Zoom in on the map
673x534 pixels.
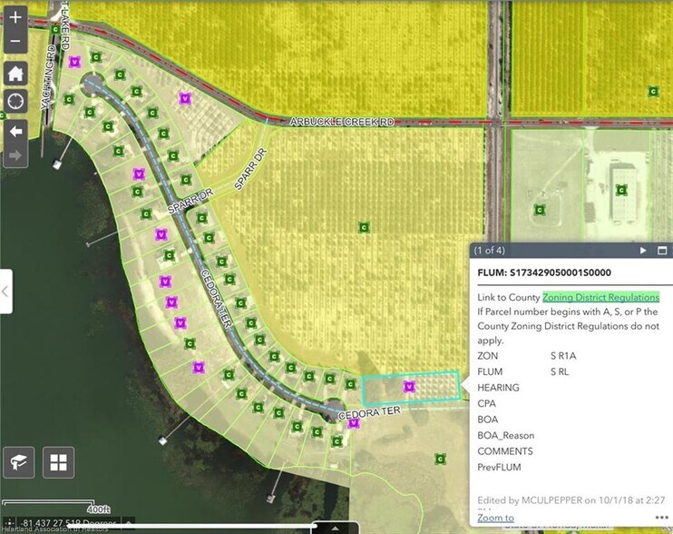pyautogui.click(x=15, y=17)
